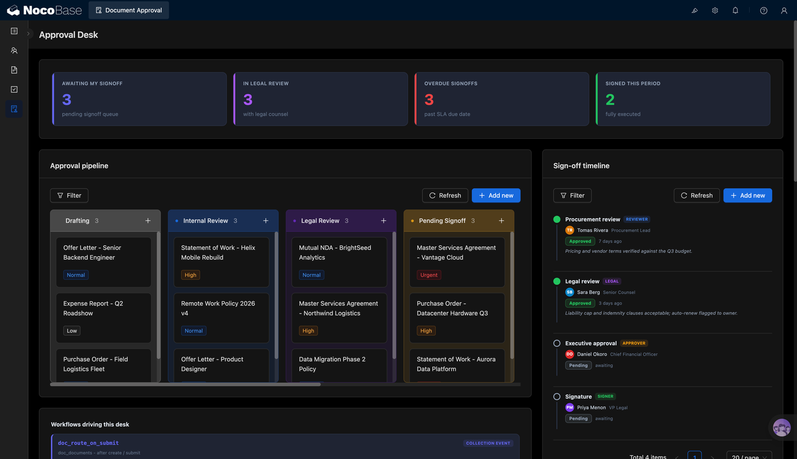Image resolution: width=797 pixels, height=459 pixels.
Task: Add new item to Approval pipeline
Action: coord(496,196)
